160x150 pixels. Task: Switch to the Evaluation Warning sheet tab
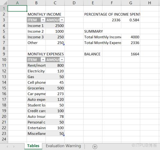click(x=63, y=146)
